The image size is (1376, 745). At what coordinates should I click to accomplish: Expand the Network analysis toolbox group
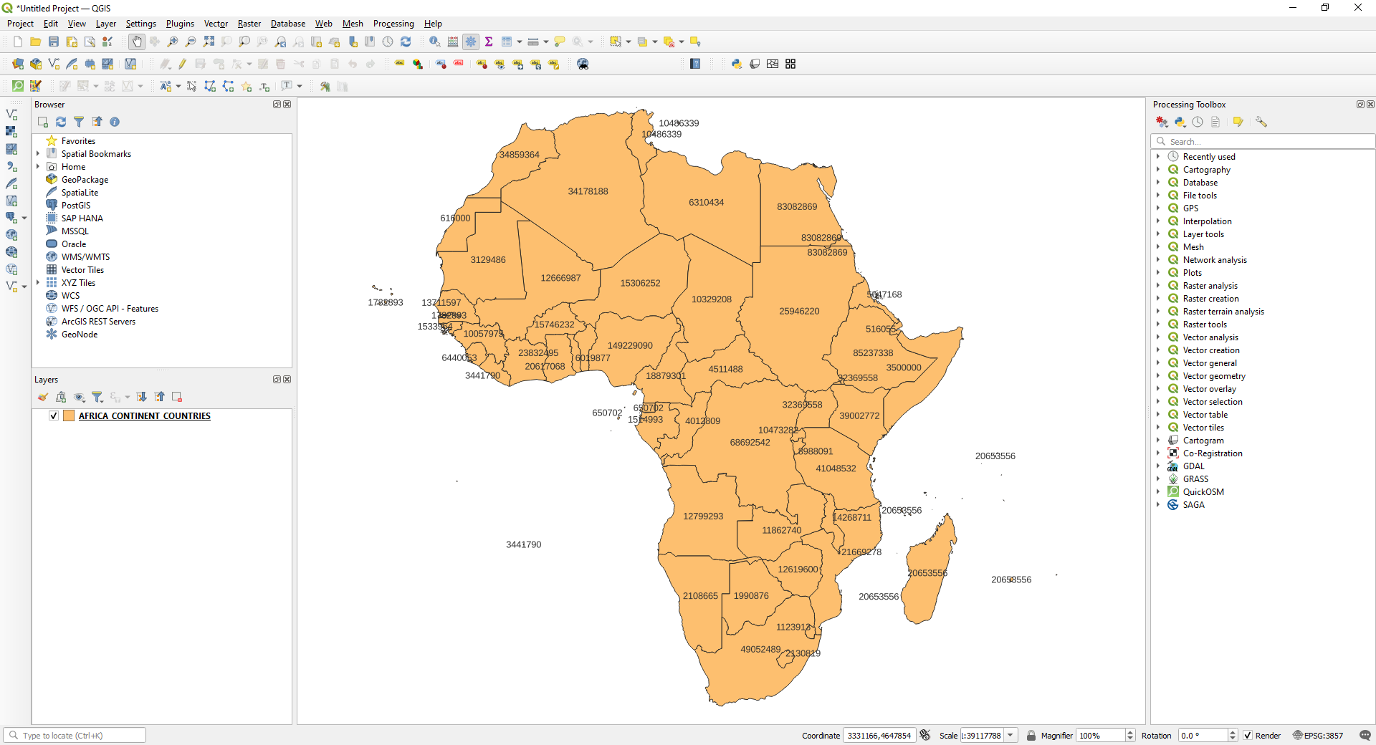[x=1158, y=259]
